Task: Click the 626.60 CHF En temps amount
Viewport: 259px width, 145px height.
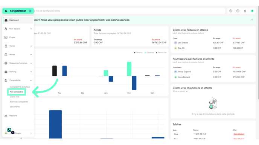Action: [x=218, y=43]
